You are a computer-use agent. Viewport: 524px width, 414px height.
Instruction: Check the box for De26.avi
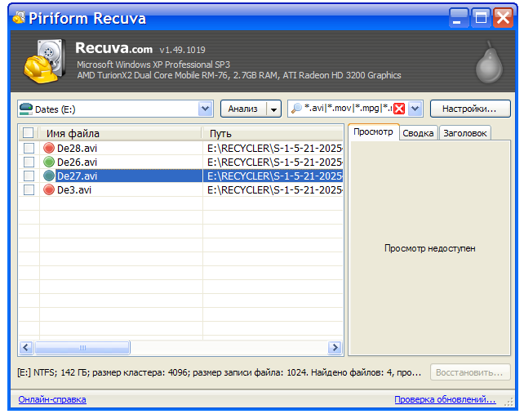point(29,162)
